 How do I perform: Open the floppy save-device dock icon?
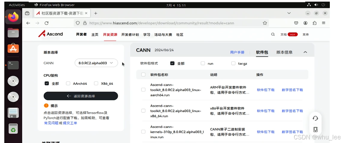[x=13, y=113]
